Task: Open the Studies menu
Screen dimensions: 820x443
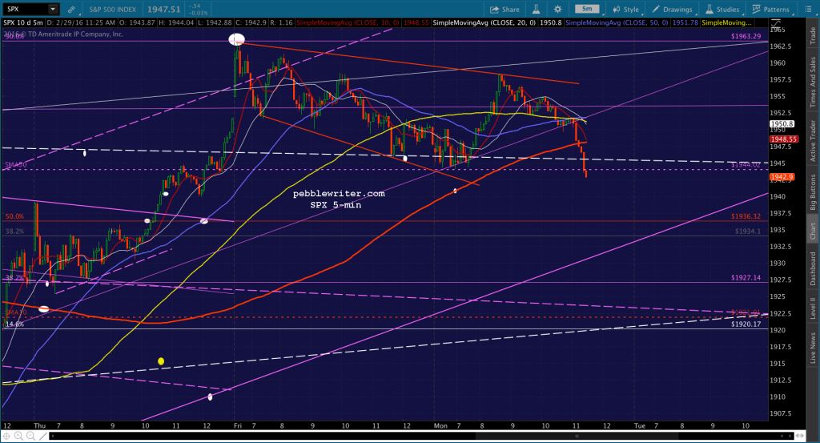Action: 722,10
